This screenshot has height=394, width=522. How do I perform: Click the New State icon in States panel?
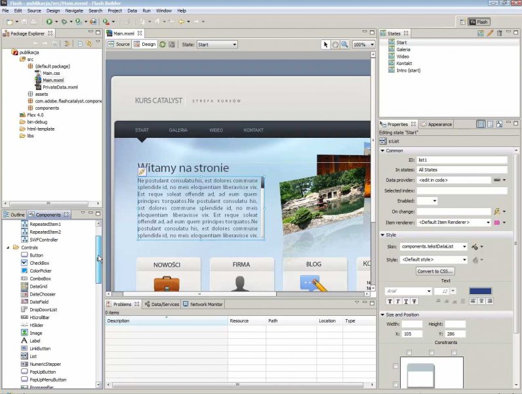(x=481, y=33)
